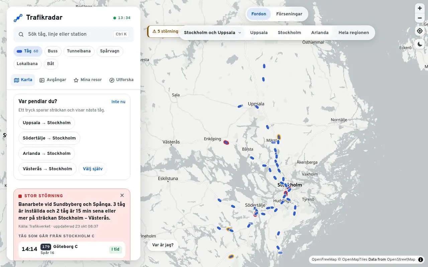Select the Västerås → Stockholm commute
The width and height of the screenshot is (428, 267).
pyautogui.click(x=47, y=169)
